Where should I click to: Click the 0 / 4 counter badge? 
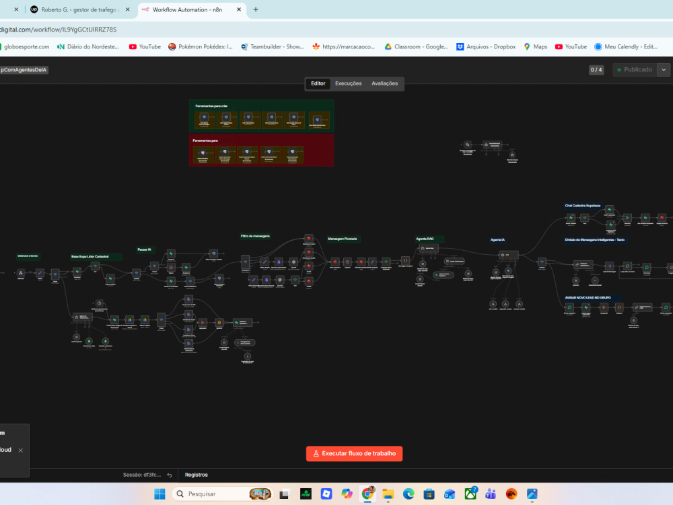596,69
